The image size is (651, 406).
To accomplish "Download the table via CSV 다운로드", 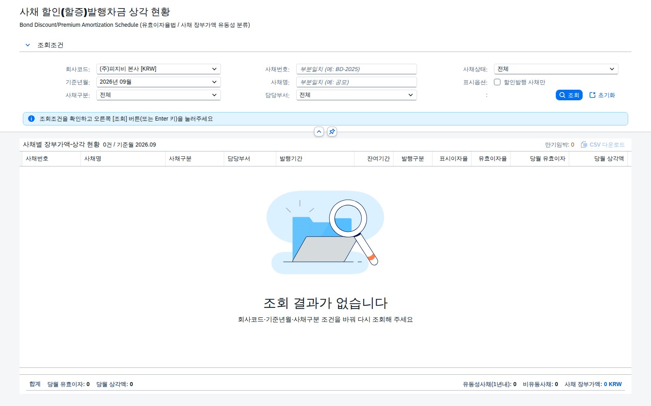I will pyautogui.click(x=603, y=145).
